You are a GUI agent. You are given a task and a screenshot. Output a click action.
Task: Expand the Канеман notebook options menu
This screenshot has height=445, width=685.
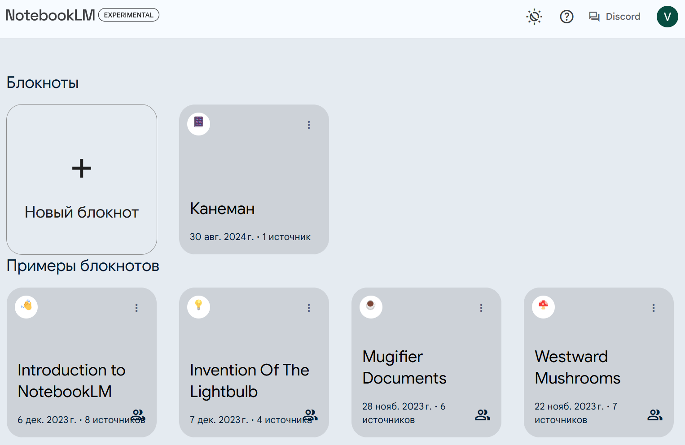pyautogui.click(x=309, y=125)
